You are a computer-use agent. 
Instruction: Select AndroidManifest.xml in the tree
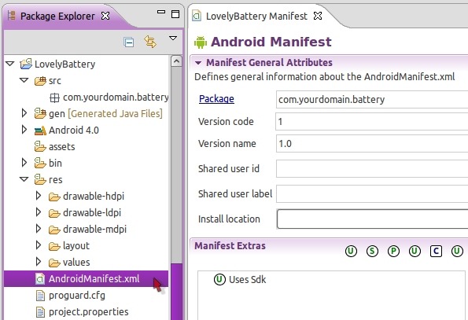tap(87, 279)
